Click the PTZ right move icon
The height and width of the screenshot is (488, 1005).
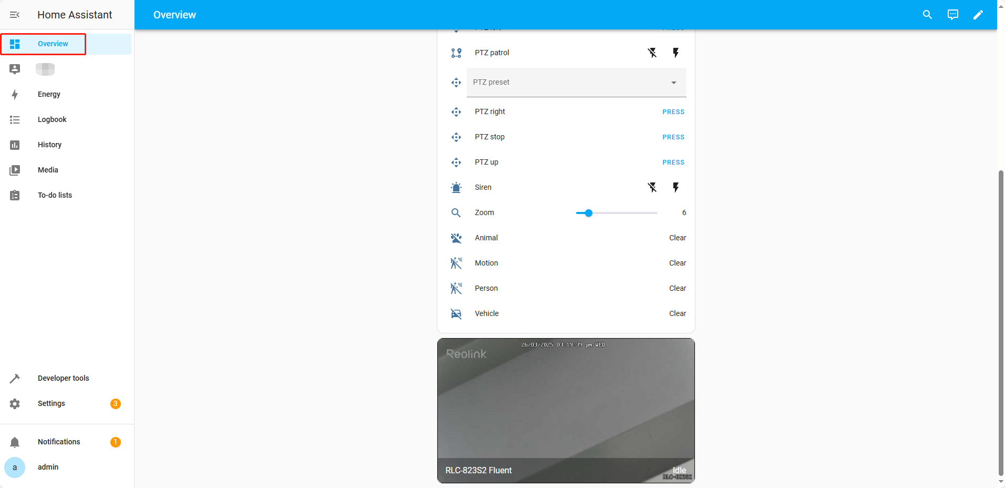pos(456,112)
